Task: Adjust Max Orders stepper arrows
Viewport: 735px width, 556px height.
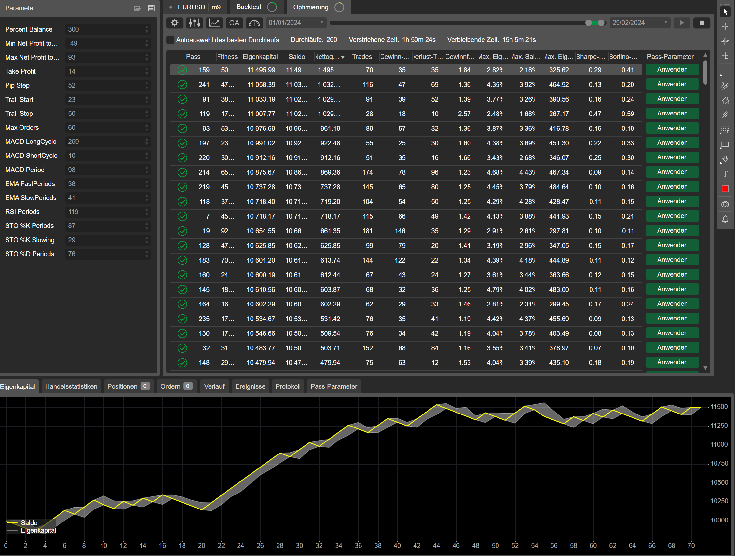Action: [x=147, y=128]
